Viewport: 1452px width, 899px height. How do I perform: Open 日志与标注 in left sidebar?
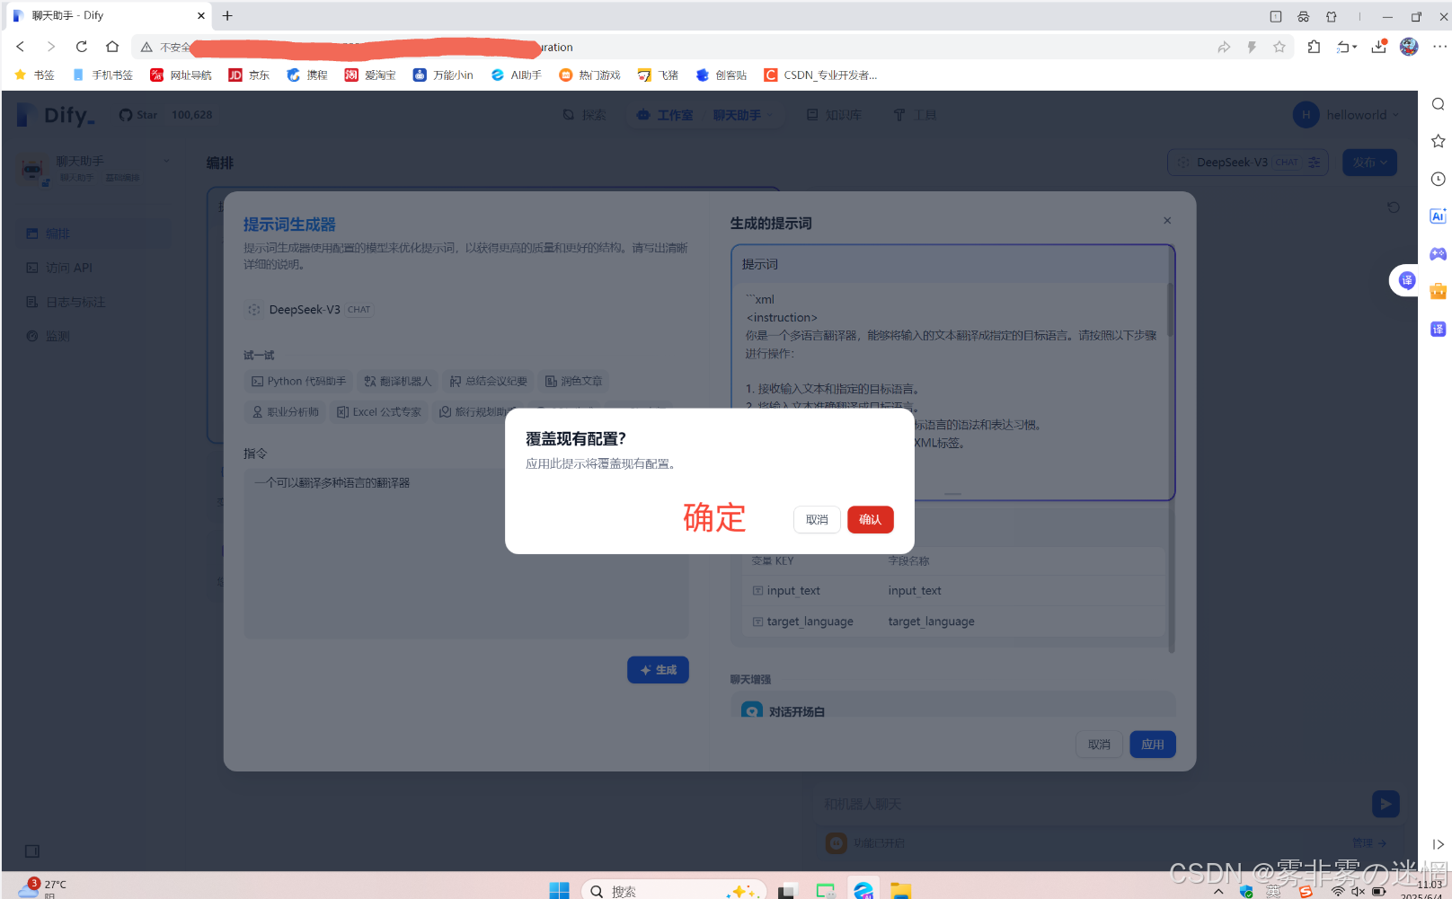93,302
